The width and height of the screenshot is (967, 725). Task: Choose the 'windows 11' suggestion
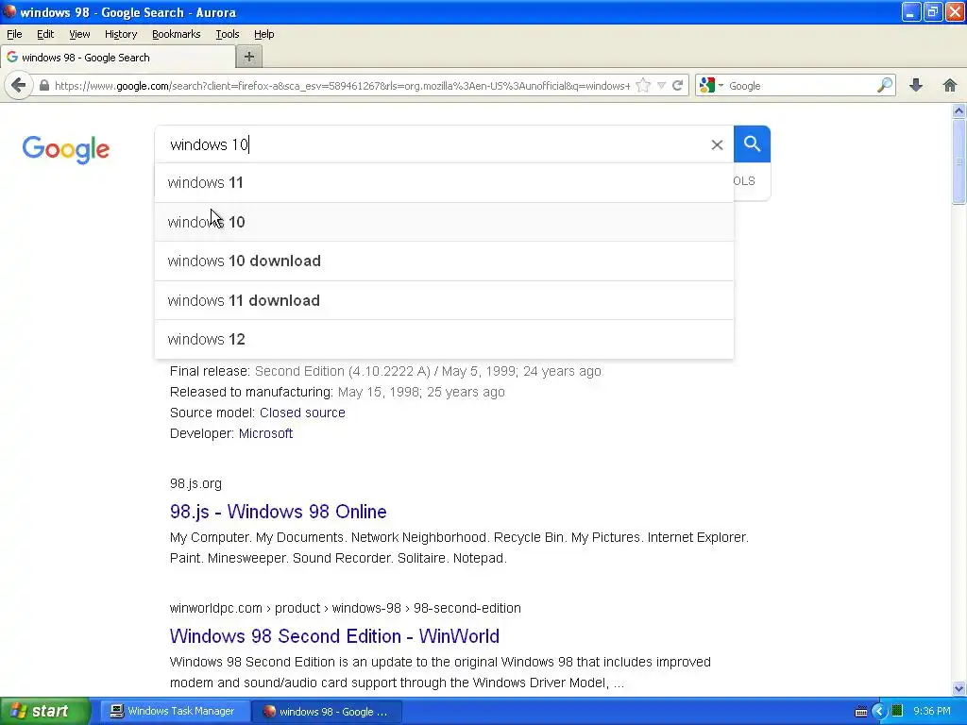[444, 182]
